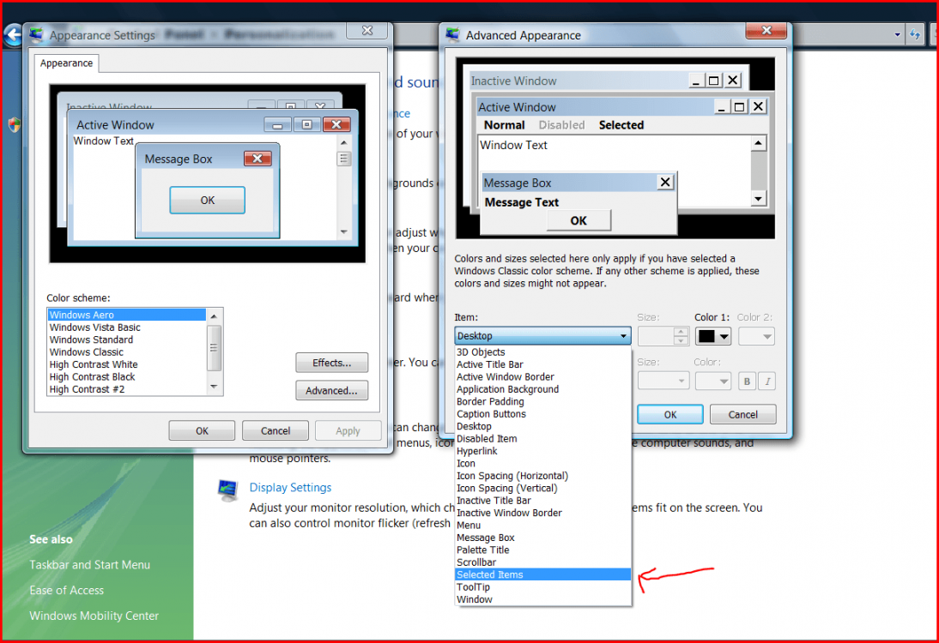Click Cancel in Advanced Appearance dialog

click(x=742, y=414)
